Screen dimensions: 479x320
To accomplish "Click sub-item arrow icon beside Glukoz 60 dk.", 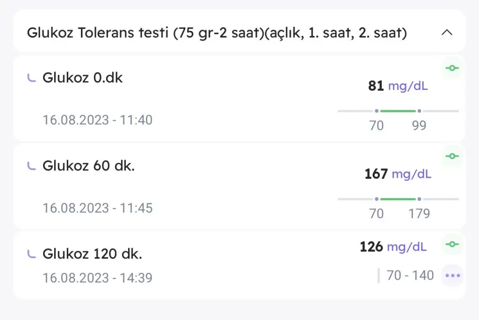I will coord(31,166).
